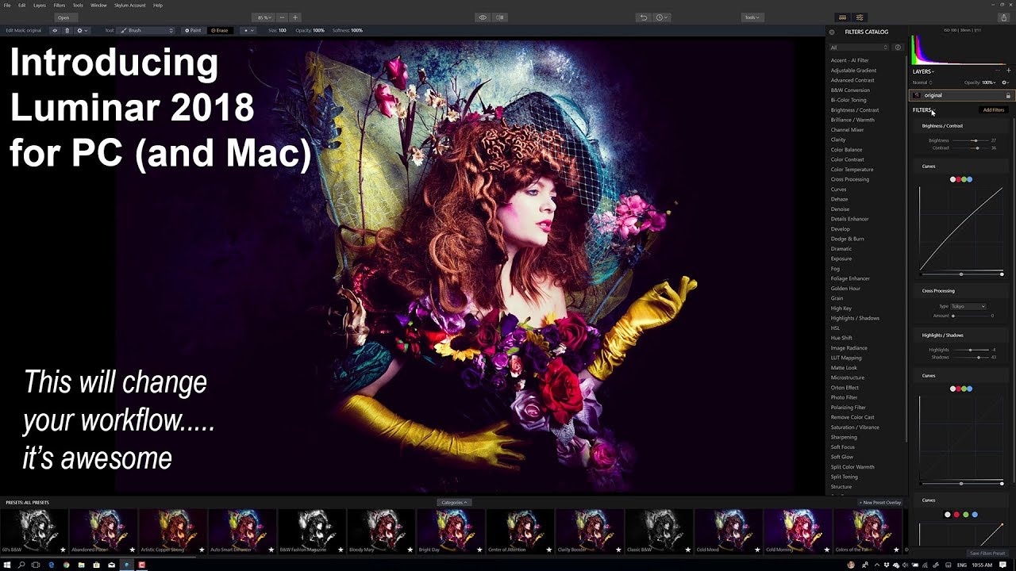The height and width of the screenshot is (571, 1016).
Task: Open the Edit menu
Action: pyautogui.click(x=21, y=5)
